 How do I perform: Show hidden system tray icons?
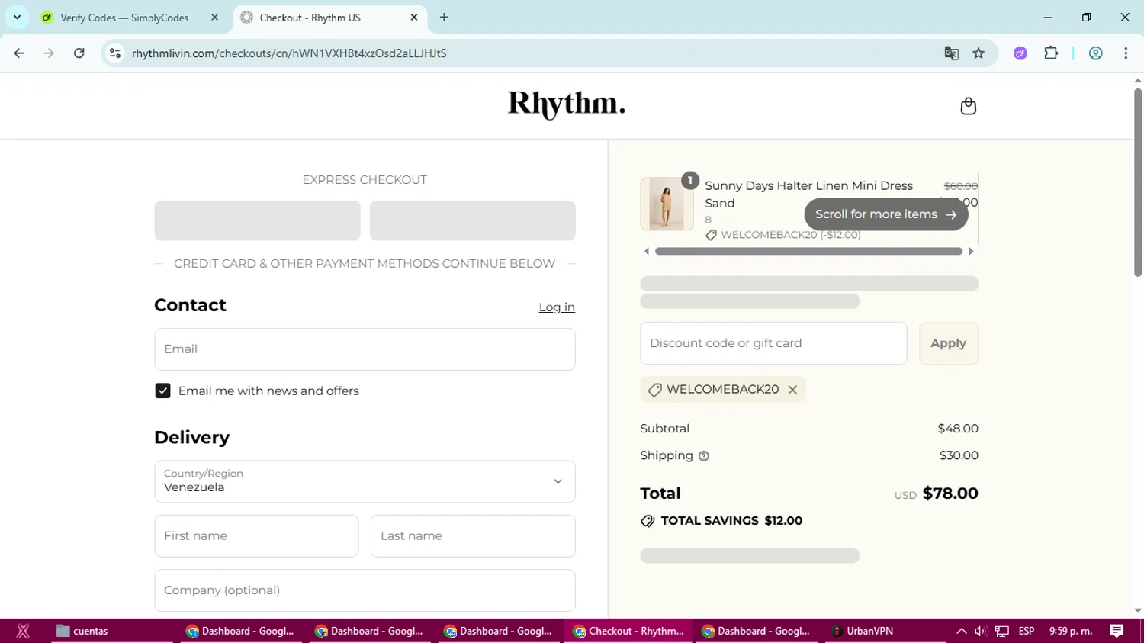pyautogui.click(x=961, y=631)
